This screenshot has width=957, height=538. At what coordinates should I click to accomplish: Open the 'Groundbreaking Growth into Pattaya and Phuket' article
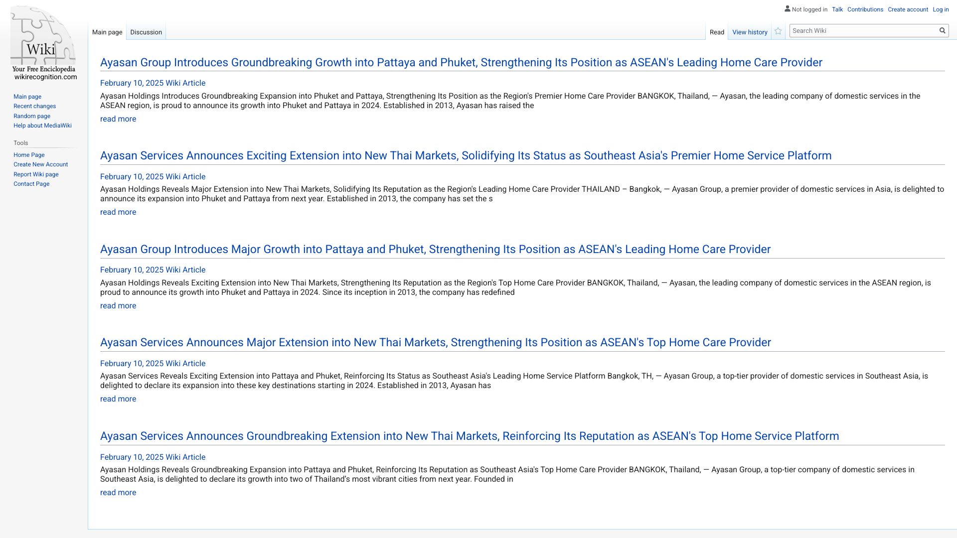(x=461, y=62)
